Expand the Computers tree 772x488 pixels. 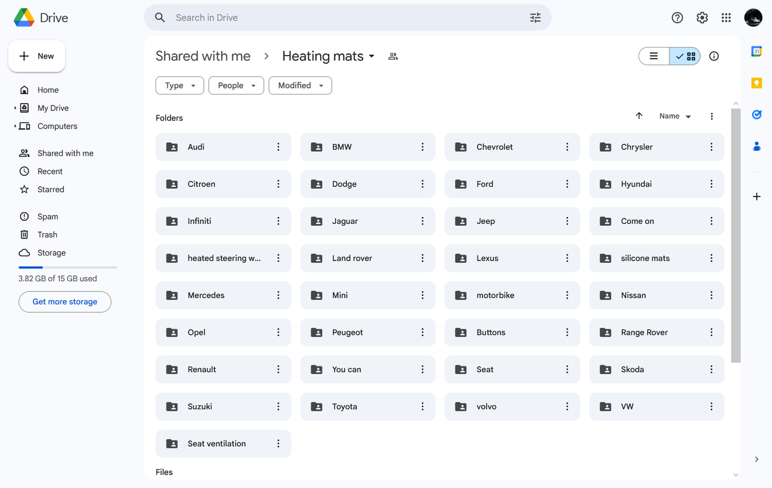tap(15, 126)
